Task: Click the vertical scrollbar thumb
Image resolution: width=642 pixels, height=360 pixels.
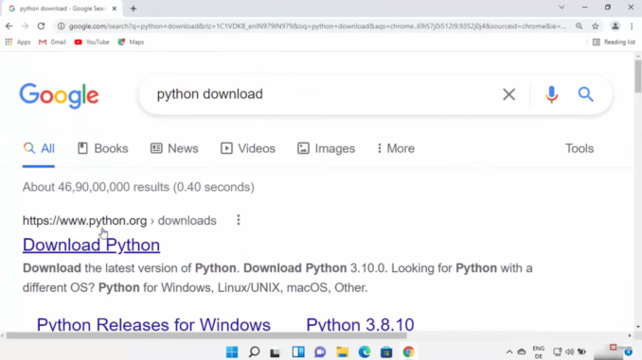Action: [x=638, y=77]
